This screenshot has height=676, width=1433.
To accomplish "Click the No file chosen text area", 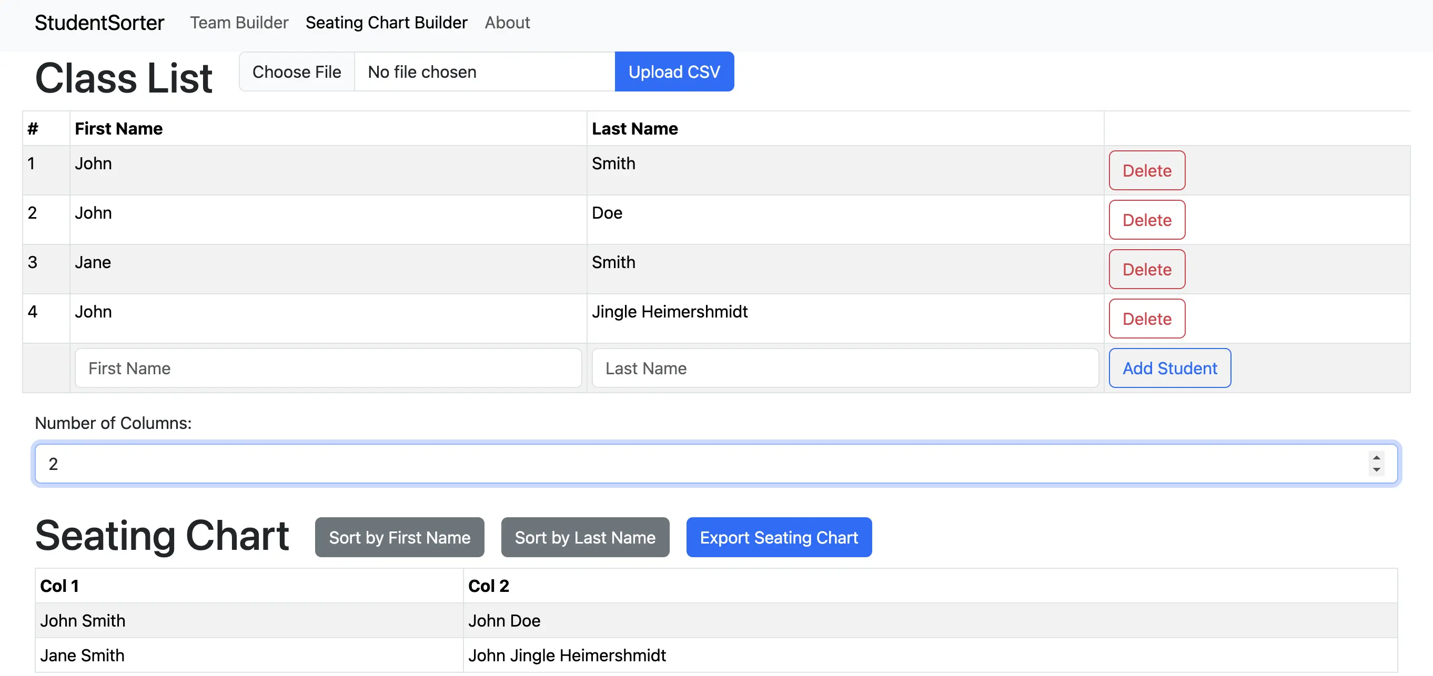I will [x=484, y=71].
